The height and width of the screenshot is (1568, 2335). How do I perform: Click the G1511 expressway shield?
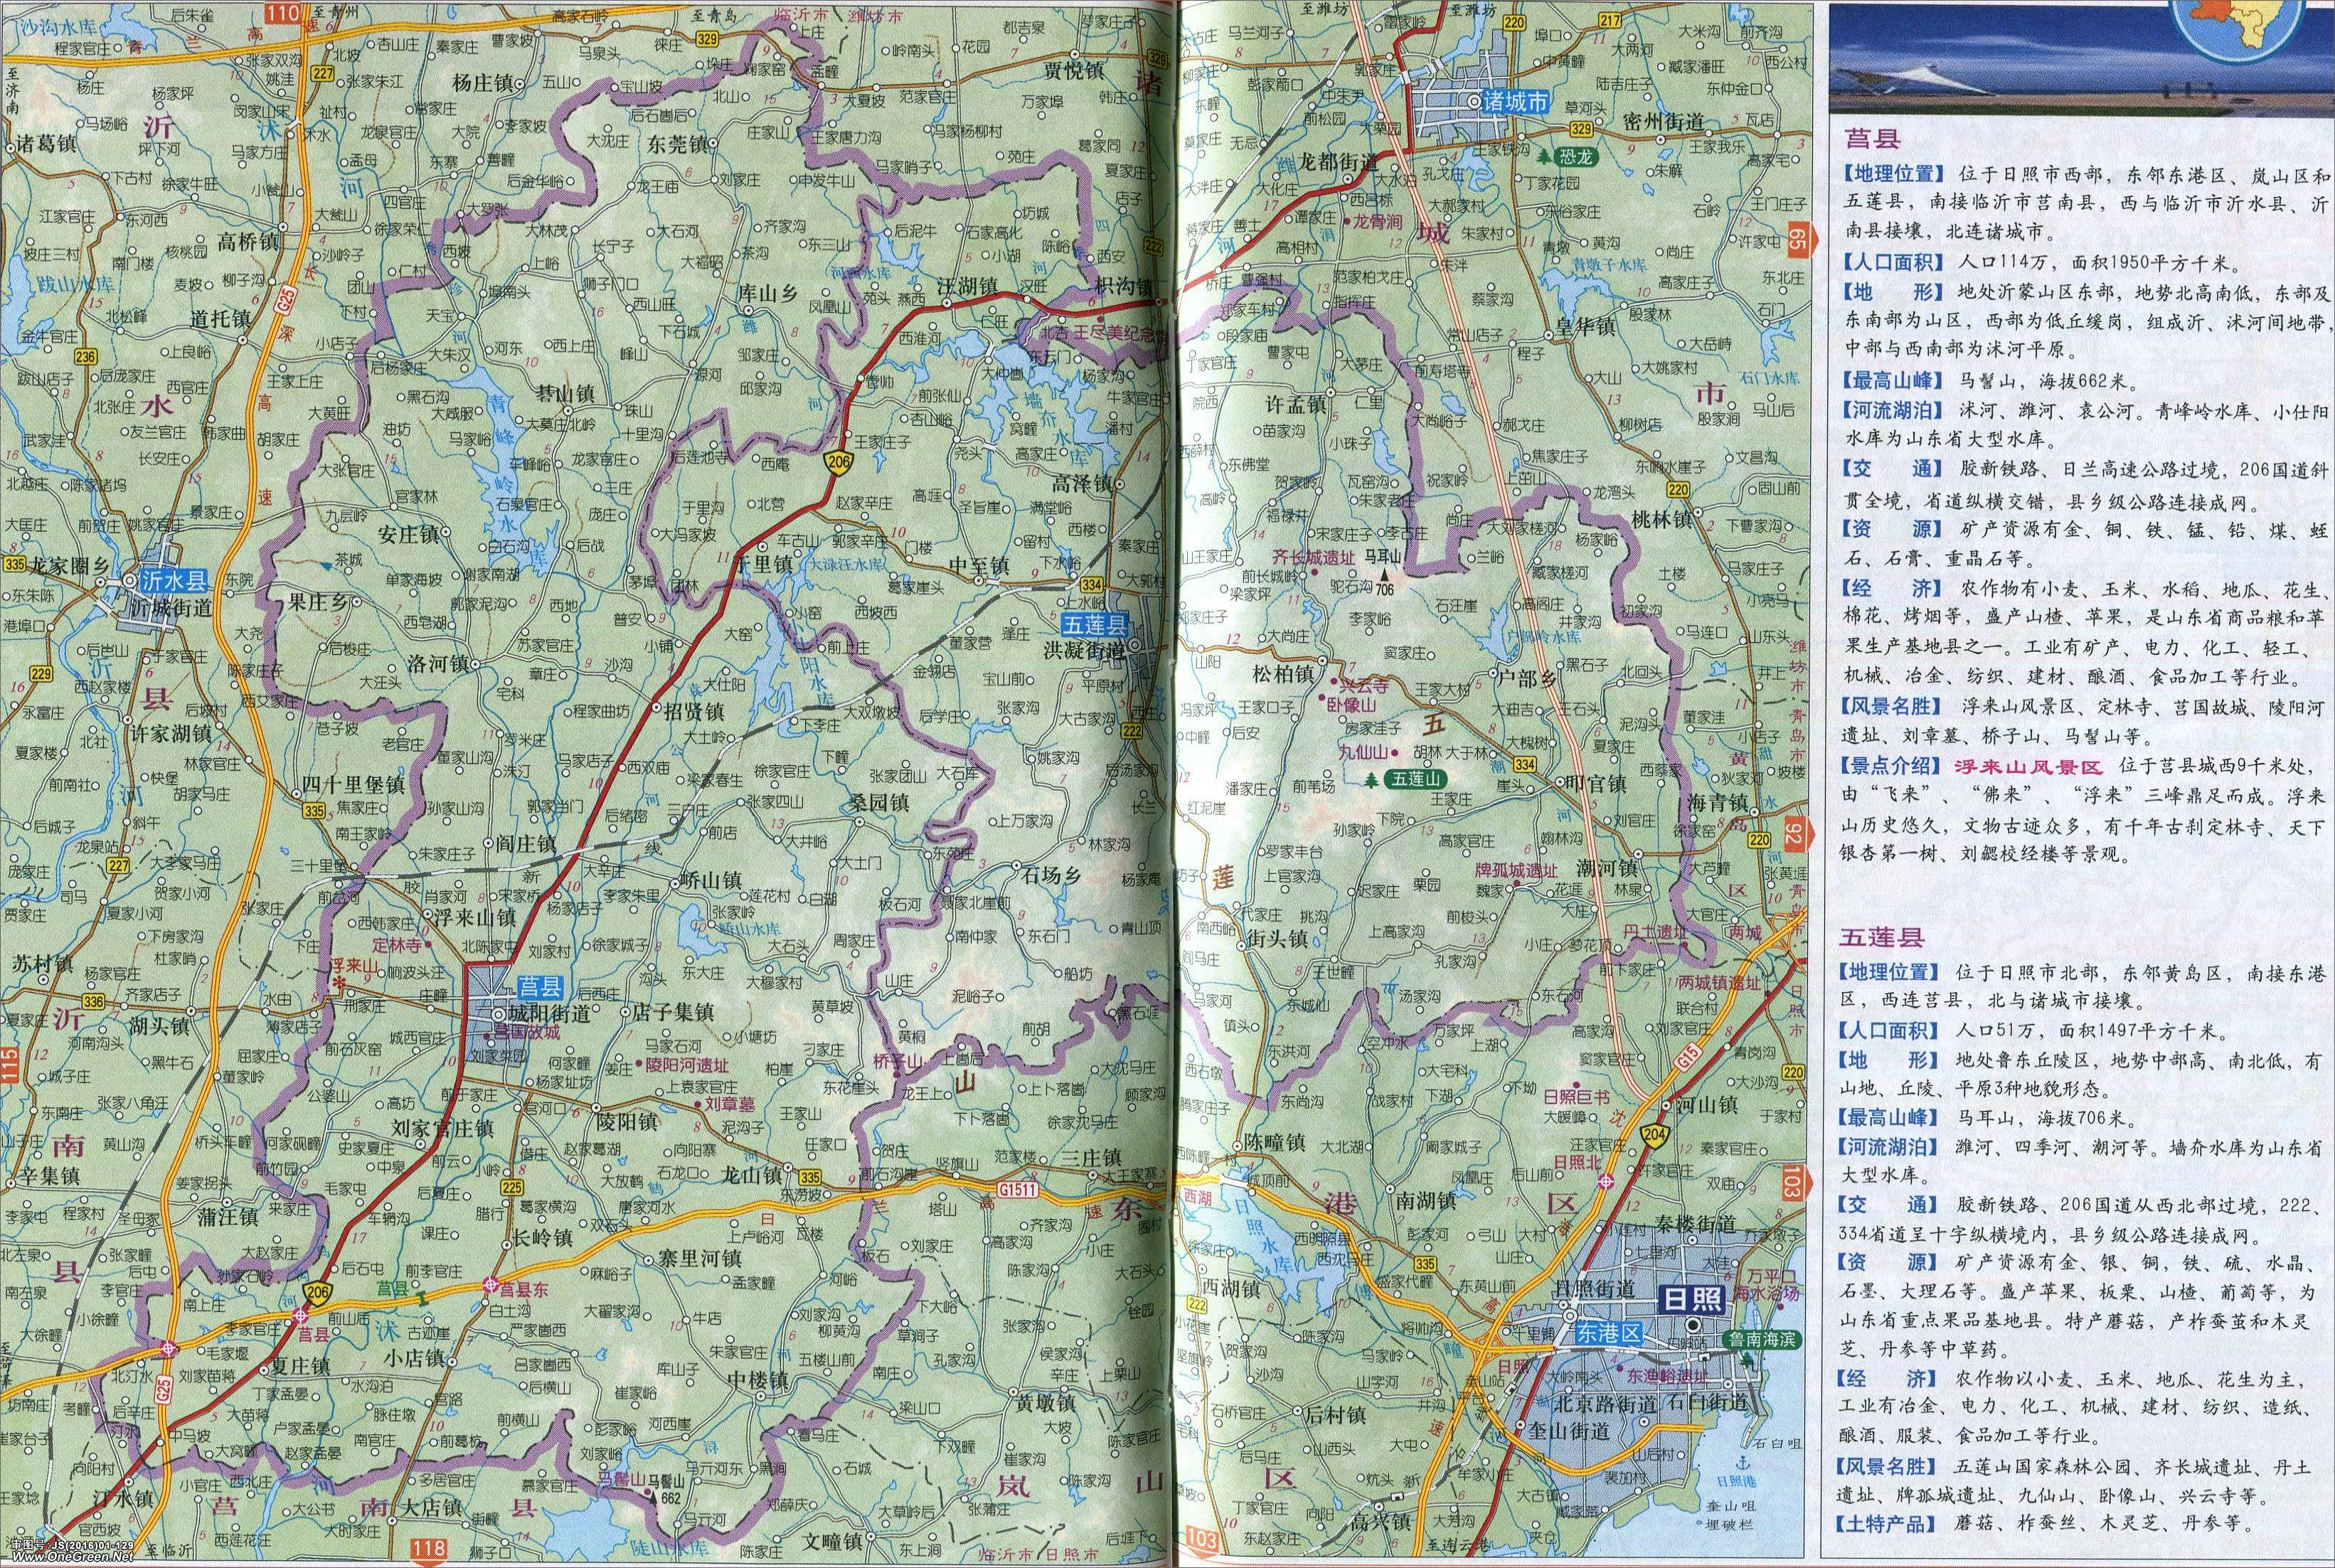coord(1018,1191)
